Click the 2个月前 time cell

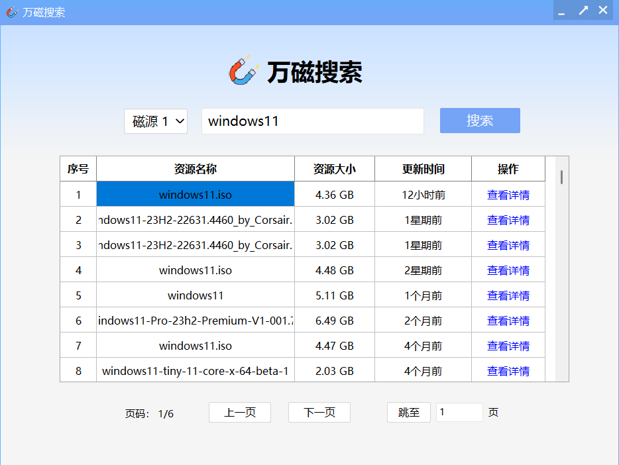(423, 320)
